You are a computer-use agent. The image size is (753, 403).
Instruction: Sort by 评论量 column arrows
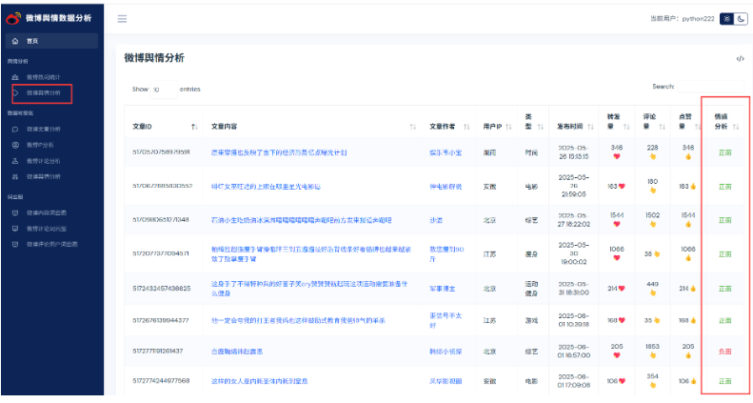tap(662, 127)
